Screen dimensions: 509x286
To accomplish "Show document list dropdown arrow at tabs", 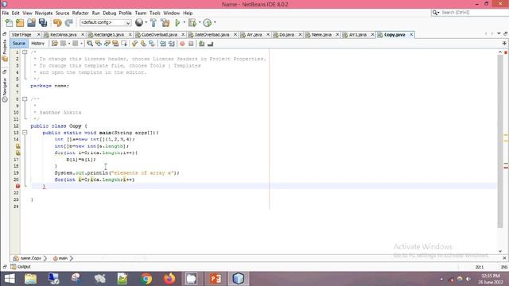I will click(499, 33).
